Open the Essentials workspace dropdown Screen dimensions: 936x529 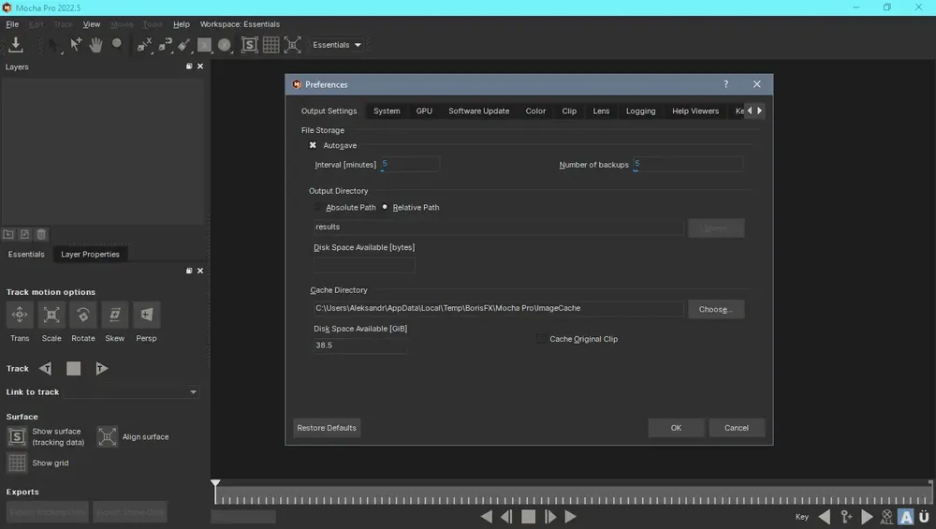pyautogui.click(x=337, y=45)
